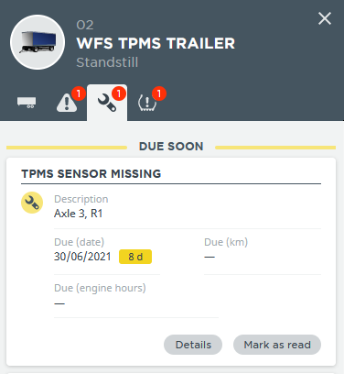Click the Standstill status text
Screen dimensions: 344x374
point(107,62)
